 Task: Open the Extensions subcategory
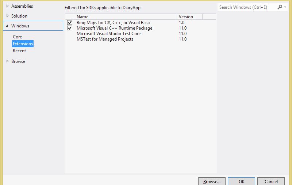[23, 44]
